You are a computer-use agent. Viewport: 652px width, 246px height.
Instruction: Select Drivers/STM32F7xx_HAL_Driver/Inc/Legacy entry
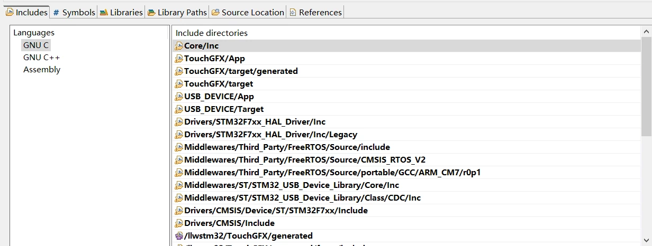[406, 135]
